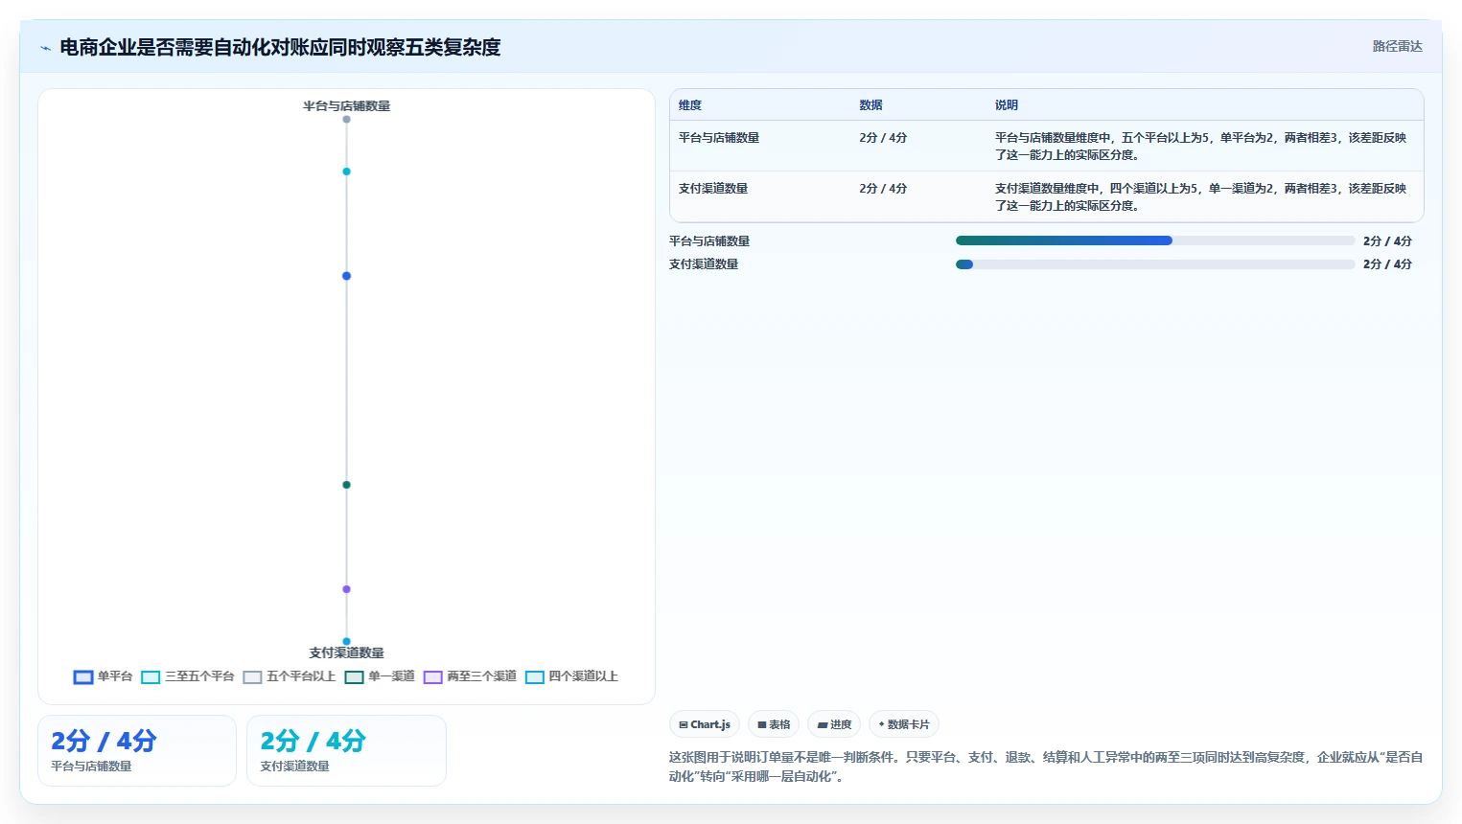Image resolution: width=1462 pixels, height=824 pixels.
Task: Click the cyan data point near chart top
Action: pyautogui.click(x=346, y=172)
